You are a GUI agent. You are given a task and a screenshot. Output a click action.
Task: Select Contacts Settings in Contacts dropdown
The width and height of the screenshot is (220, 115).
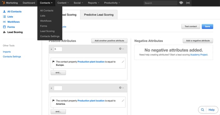coord(50,36)
